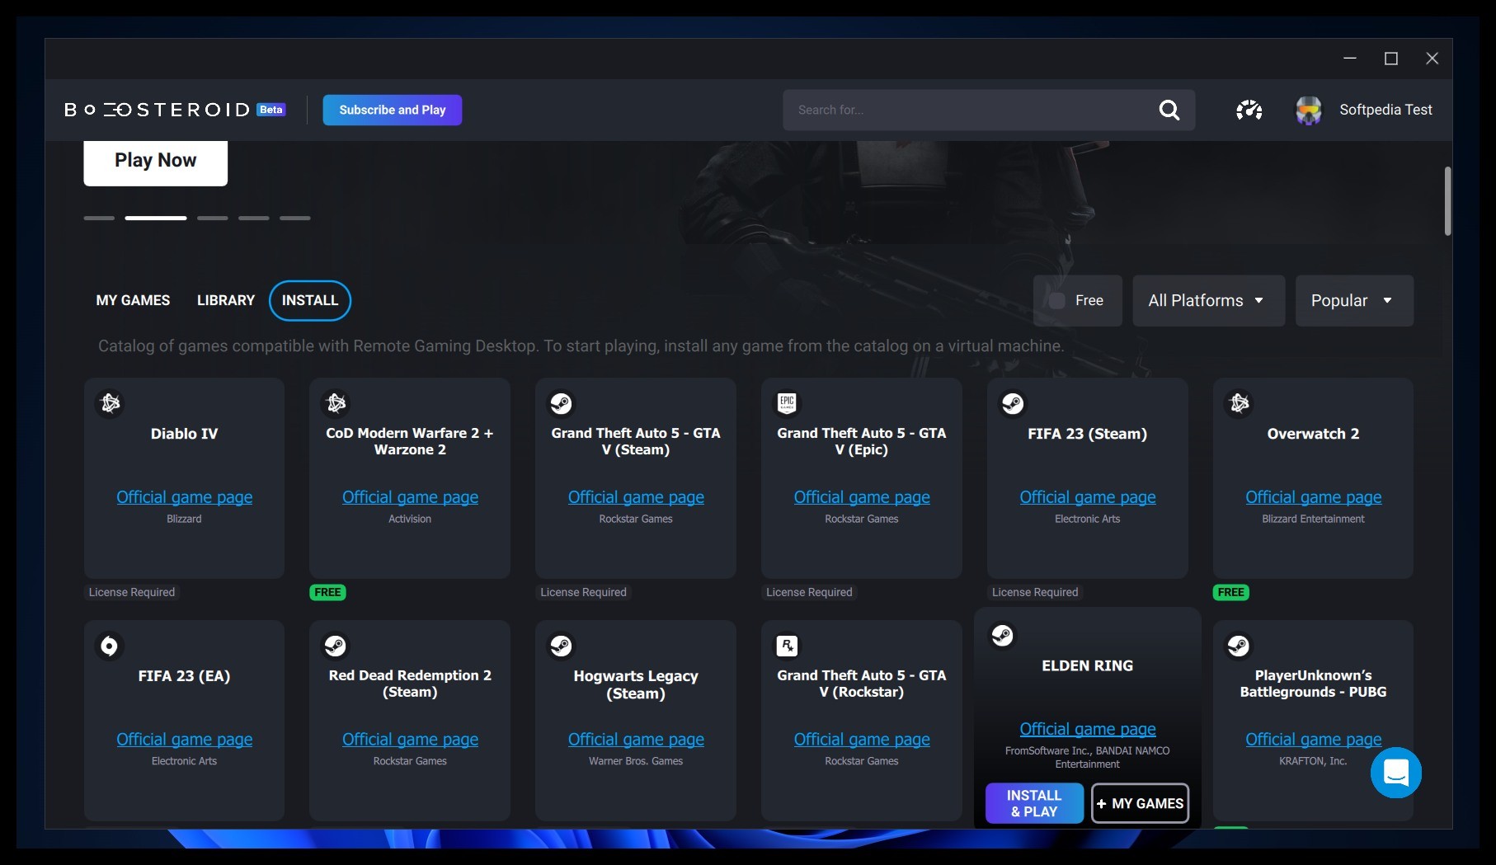Viewport: 1496px width, 865px height.
Task: Click Steam icon on PUBG card
Action: coord(1239,646)
